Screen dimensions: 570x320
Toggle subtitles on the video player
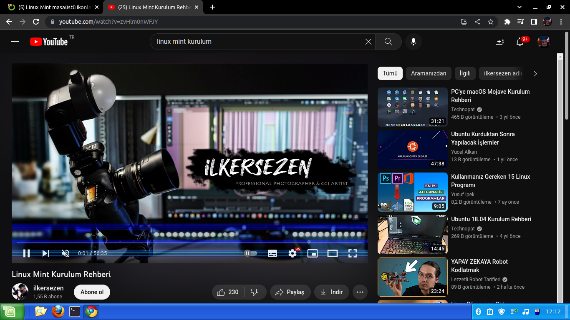pyautogui.click(x=272, y=253)
